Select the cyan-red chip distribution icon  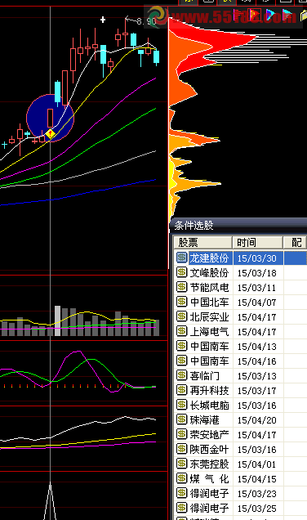[x=287, y=15]
